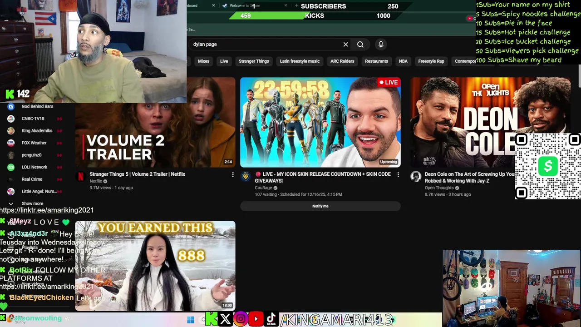581x327 pixels.
Task: Open Stranger Things 5 Volume 2 Trailer title
Action: point(138,174)
